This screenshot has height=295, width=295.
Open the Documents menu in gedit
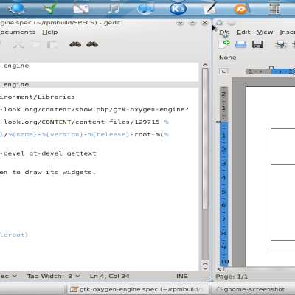click(18, 32)
